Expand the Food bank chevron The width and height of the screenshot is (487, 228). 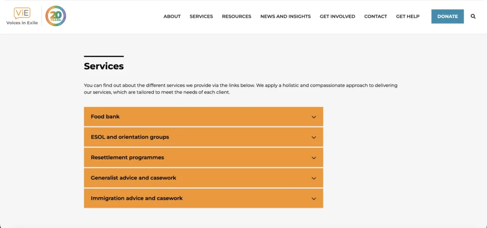tap(314, 117)
